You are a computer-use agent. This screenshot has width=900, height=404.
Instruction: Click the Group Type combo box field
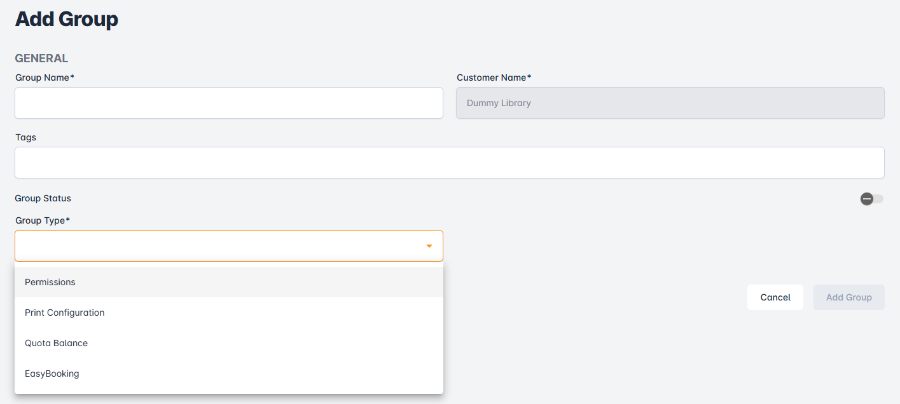click(x=216, y=246)
